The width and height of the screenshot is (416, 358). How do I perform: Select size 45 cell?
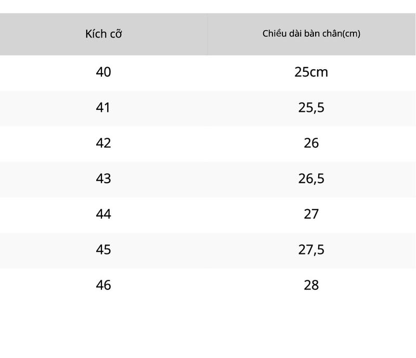pyautogui.click(x=103, y=250)
